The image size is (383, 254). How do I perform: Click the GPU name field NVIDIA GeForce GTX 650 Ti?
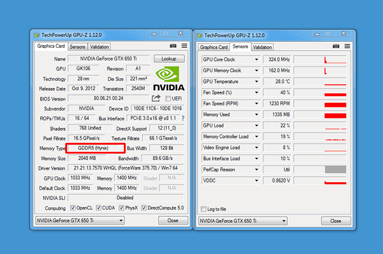(108, 59)
